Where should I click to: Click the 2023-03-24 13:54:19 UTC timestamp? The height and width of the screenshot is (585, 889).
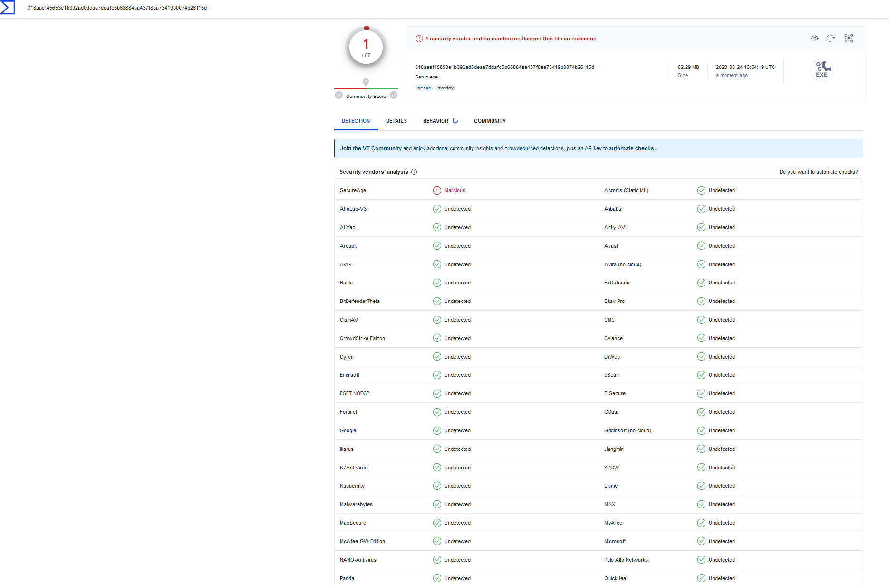tap(745, 68)
